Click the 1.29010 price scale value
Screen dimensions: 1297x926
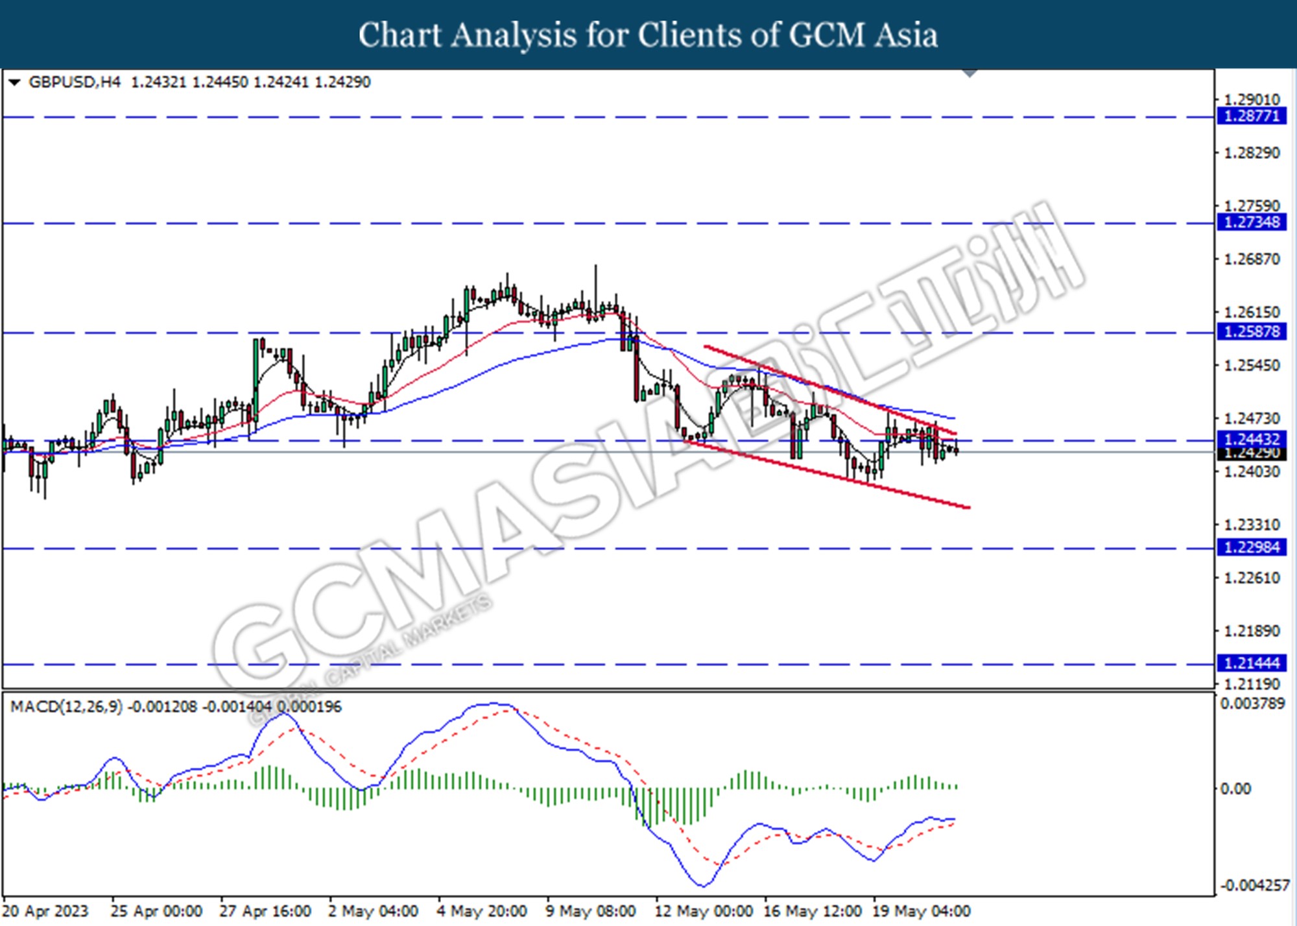(x=1252, y=100)
